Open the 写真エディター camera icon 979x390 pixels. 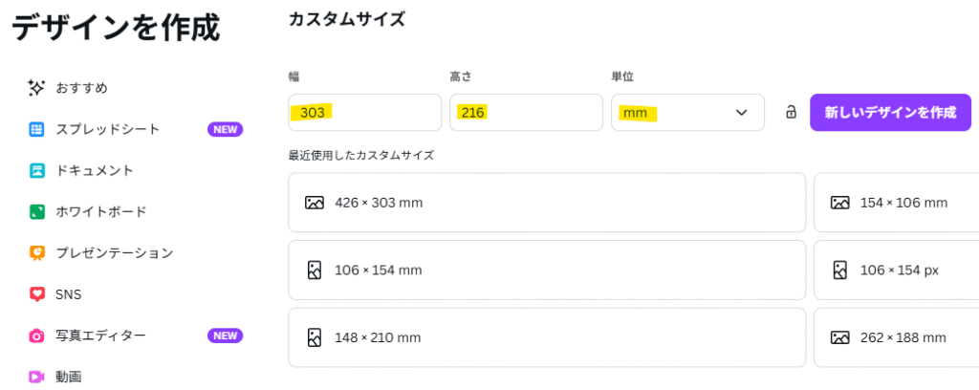(x=37, y=336)
